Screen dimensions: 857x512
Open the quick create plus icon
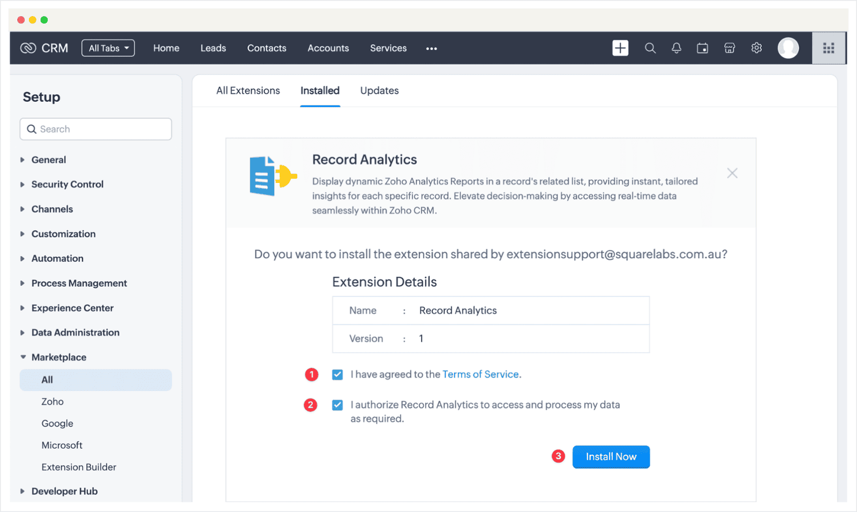pos(620,48)
